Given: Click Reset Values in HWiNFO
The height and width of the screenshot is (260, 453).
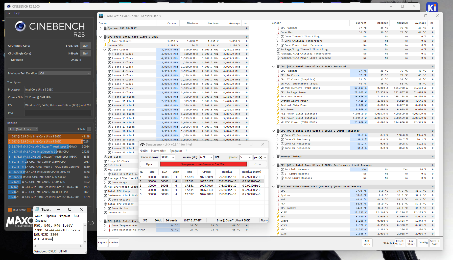Looking at the screenshot, I should click(x=400, y=243).
